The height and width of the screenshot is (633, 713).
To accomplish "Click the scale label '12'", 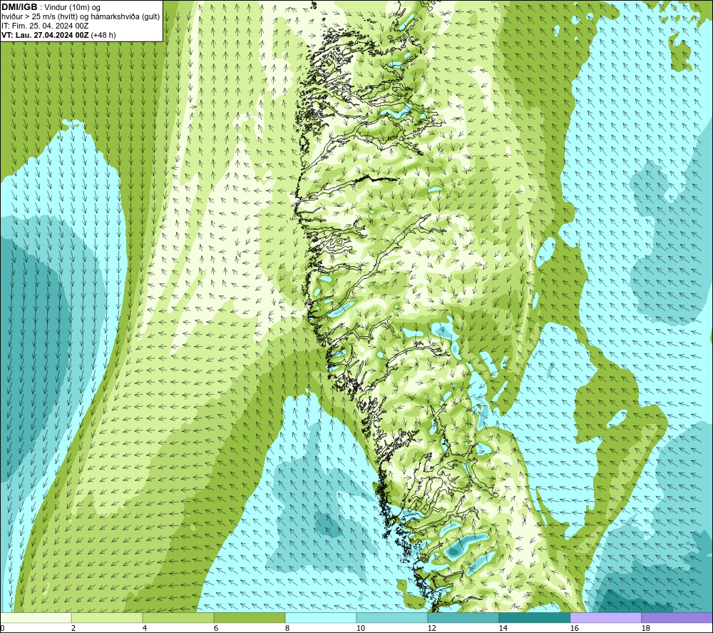I will (431, 629).
